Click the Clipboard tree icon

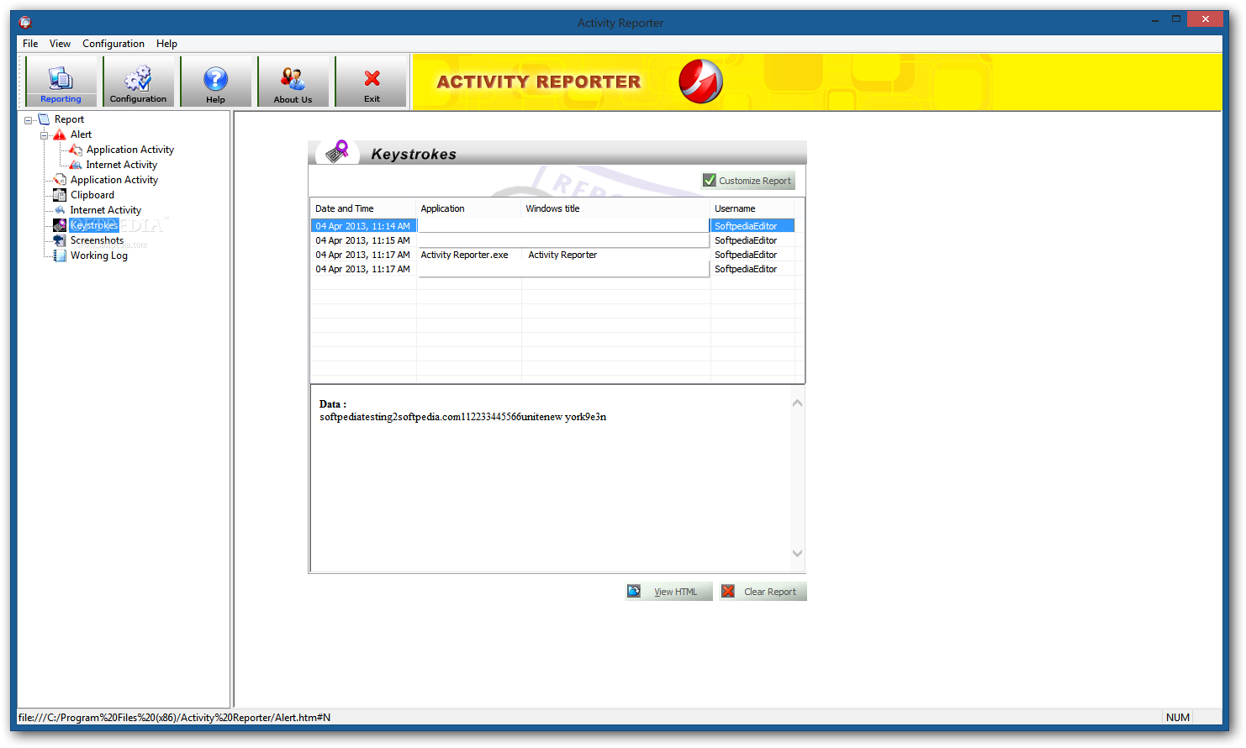[x=60, y=195]
